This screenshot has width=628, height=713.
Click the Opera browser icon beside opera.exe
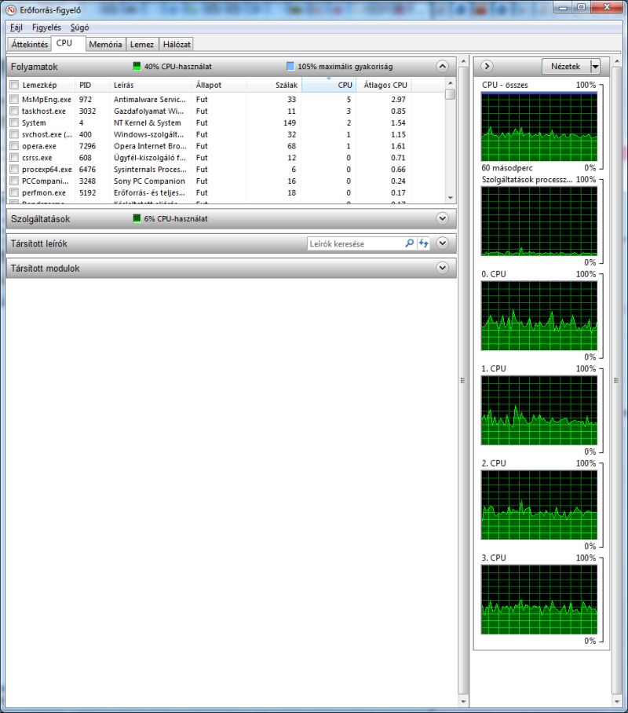pos(16,146)
